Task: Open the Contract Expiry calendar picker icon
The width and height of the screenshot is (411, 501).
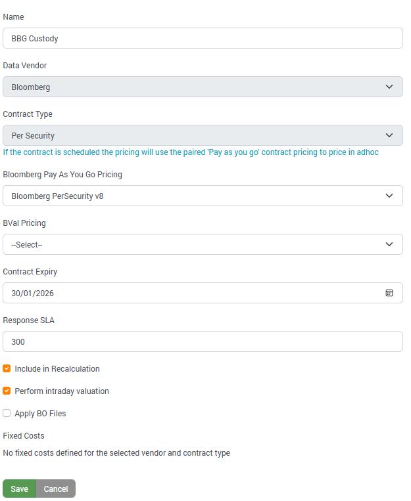Action: point(389,293)
